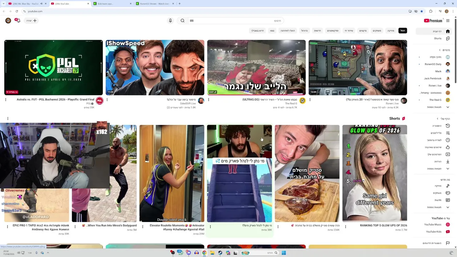This screenshot has width=457, height=257.
Task: Select the Music filter chip
Action: click(x=391, y=31)
